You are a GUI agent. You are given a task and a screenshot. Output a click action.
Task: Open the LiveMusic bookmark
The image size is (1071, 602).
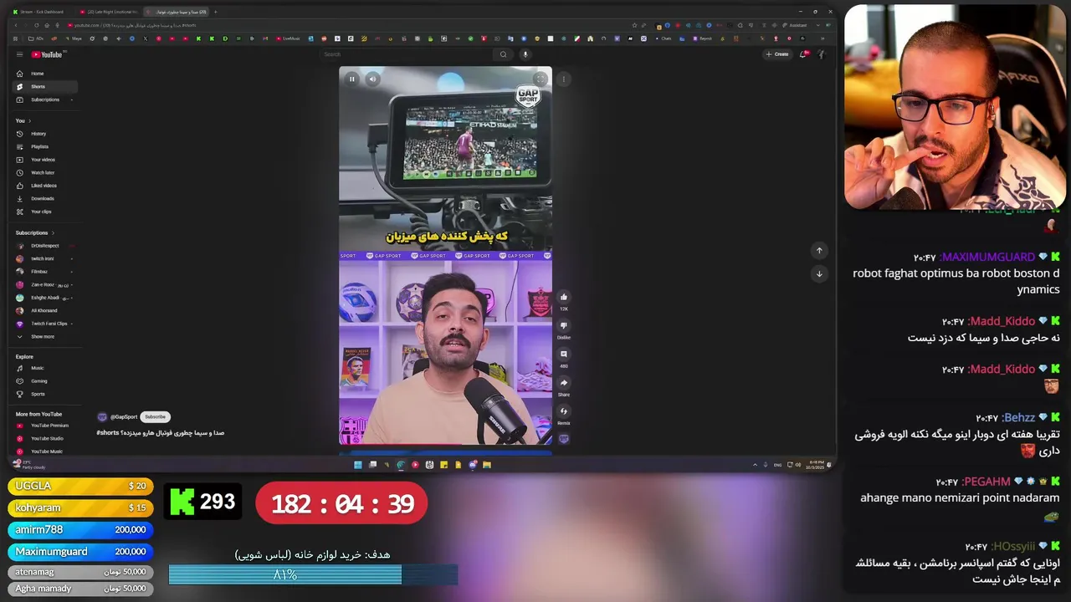pos(288,38)
